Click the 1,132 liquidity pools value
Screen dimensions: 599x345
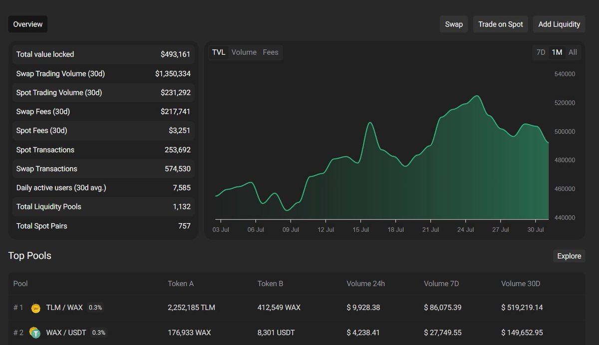pos(182,207)
